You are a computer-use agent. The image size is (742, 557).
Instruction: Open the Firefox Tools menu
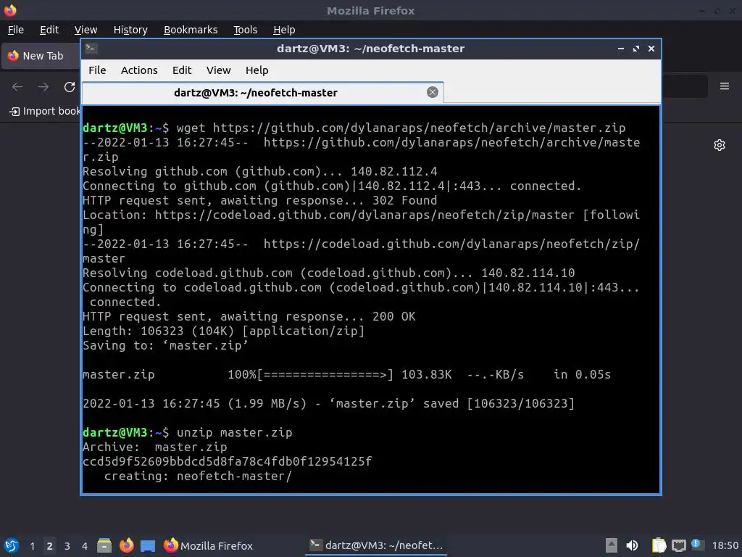point(245,30)
